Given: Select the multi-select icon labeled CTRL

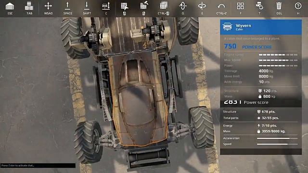Looking at the screenshot, I should 163,6.
